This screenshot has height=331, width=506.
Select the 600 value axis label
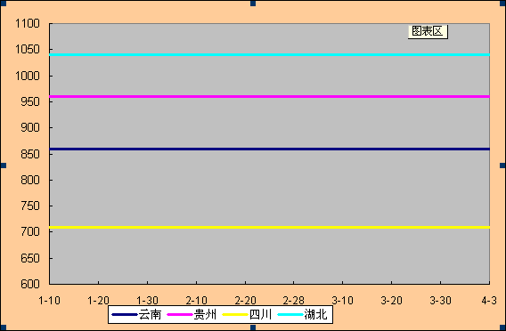30,284
